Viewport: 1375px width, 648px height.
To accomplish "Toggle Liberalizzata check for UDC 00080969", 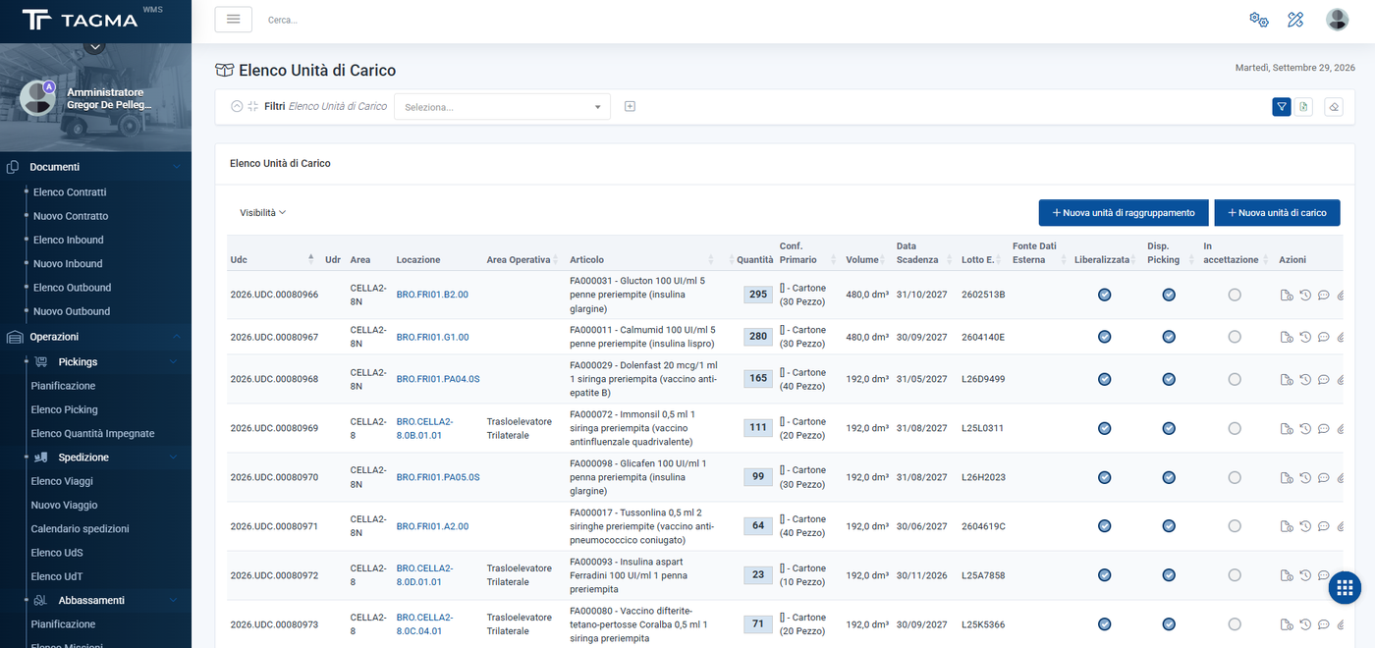I will coord(1105,428).
